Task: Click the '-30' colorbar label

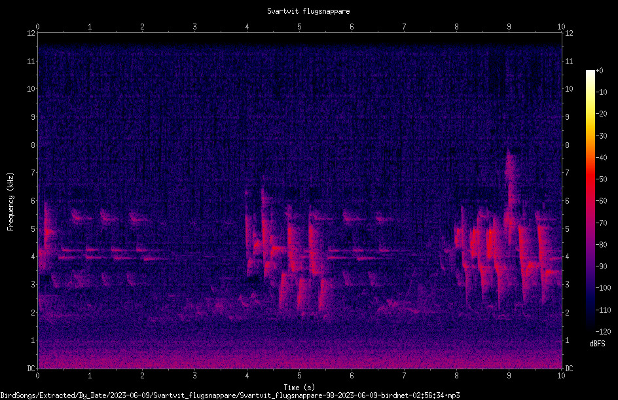Action: (x=601, y=136)
